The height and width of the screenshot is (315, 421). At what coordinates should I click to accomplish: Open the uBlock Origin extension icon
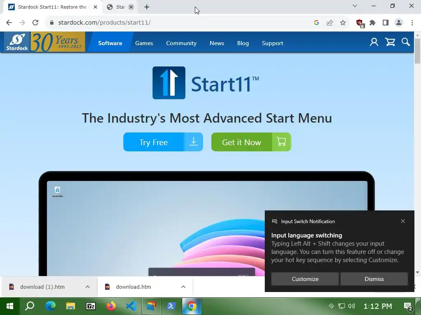click(360, 23)
